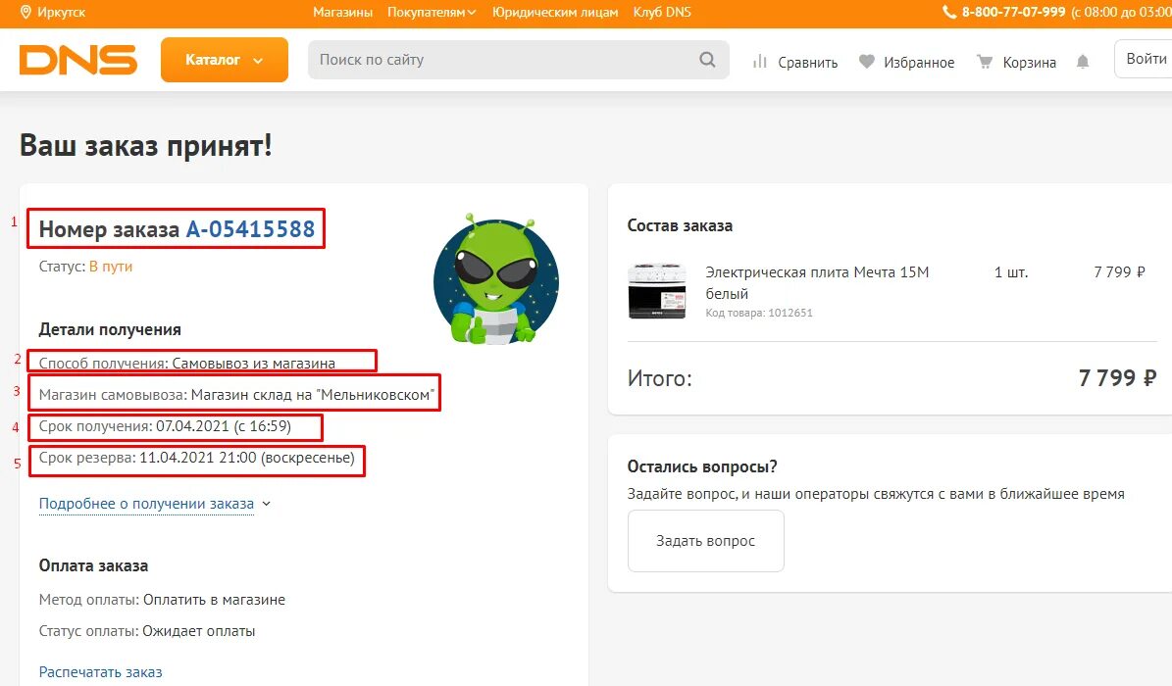Click Метод оплаты: Оплатить в магазине
The height and width of the screenshot is (686, 1172).
pos(162,600)
